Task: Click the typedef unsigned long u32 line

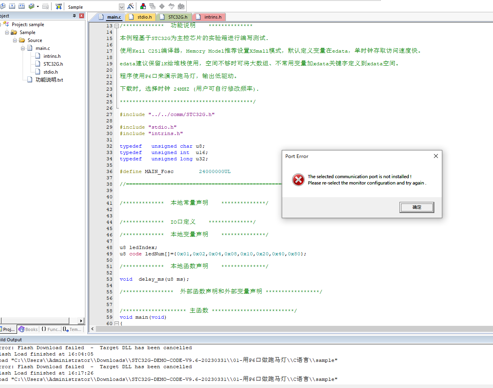Action: (164, 159)
